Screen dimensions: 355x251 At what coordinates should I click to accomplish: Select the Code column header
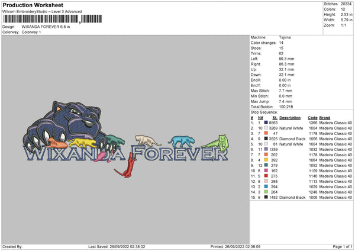312,118
